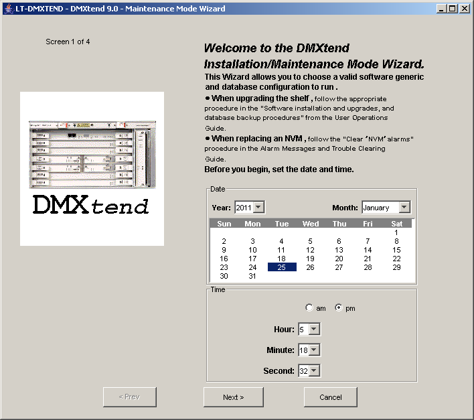Select day 22 in the calendar

click(396, 259)
